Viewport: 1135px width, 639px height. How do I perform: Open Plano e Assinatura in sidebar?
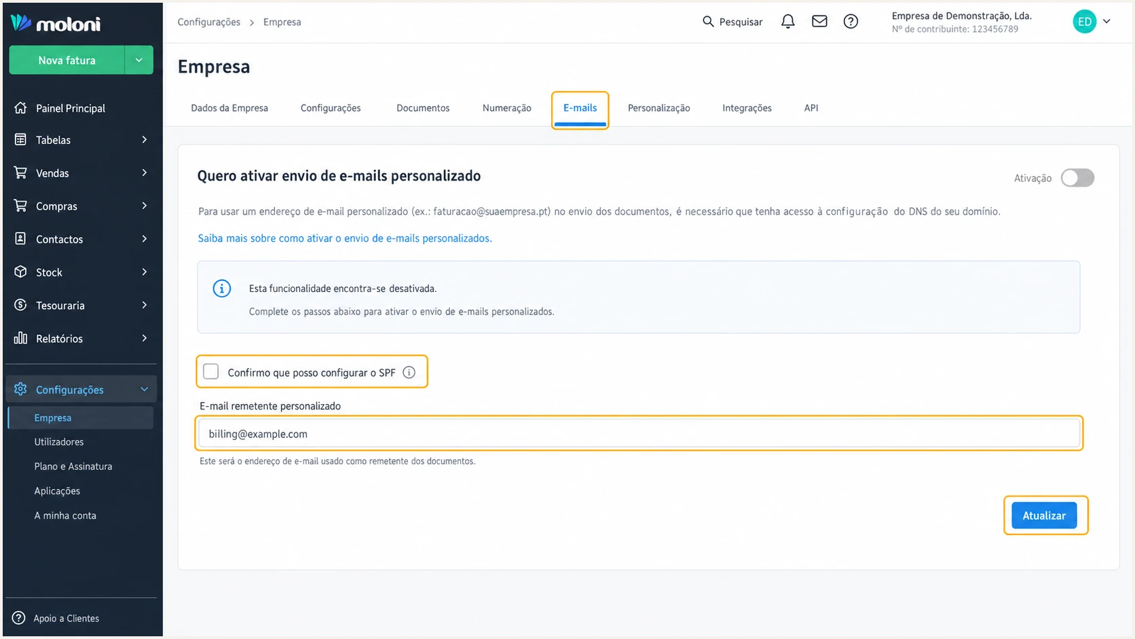coord(73,467)
